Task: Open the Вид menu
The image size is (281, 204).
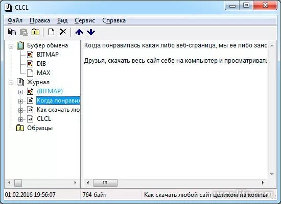Action: click(x=62, y=20)
